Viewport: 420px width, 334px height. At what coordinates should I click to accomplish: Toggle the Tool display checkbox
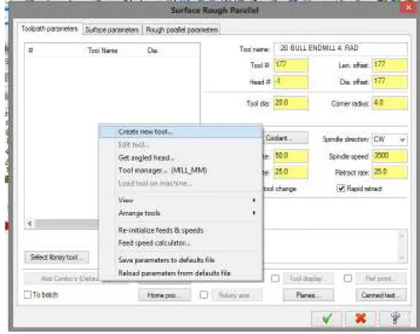[x=274, y=278]
